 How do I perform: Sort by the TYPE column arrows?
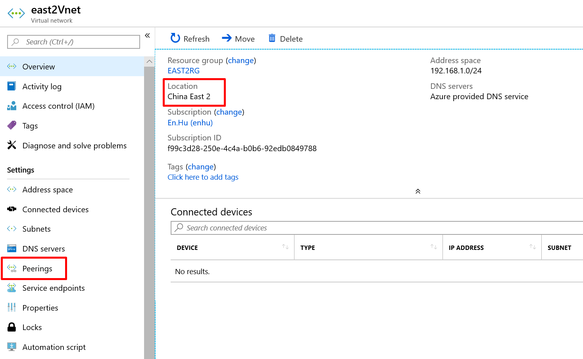tap(434, 247)
